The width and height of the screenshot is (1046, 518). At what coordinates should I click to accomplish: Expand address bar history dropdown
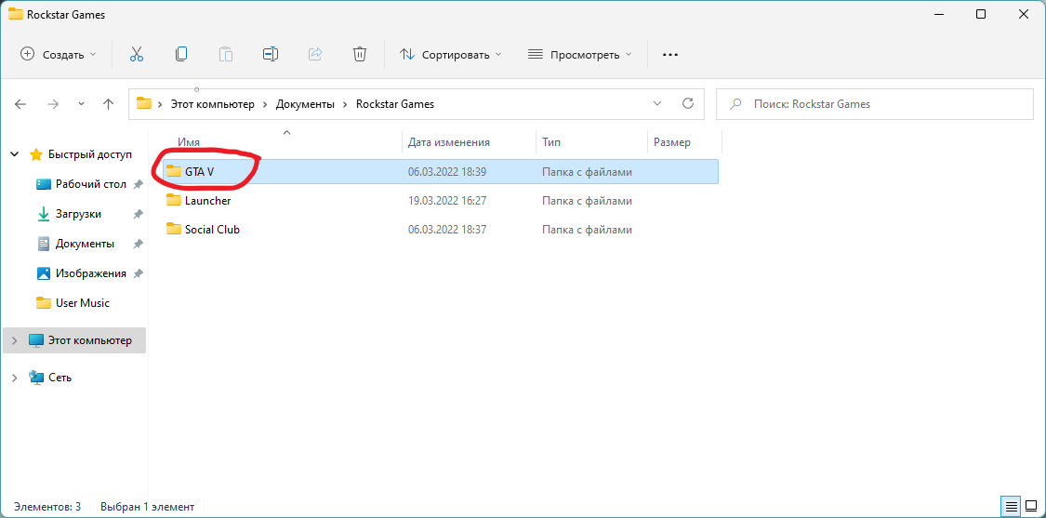tap(657, 103)
